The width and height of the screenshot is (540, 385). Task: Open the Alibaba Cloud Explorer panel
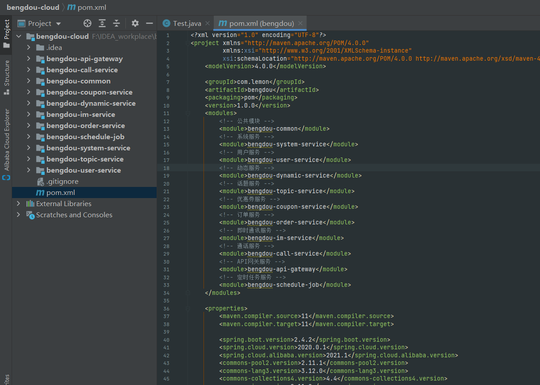[6, 138]
